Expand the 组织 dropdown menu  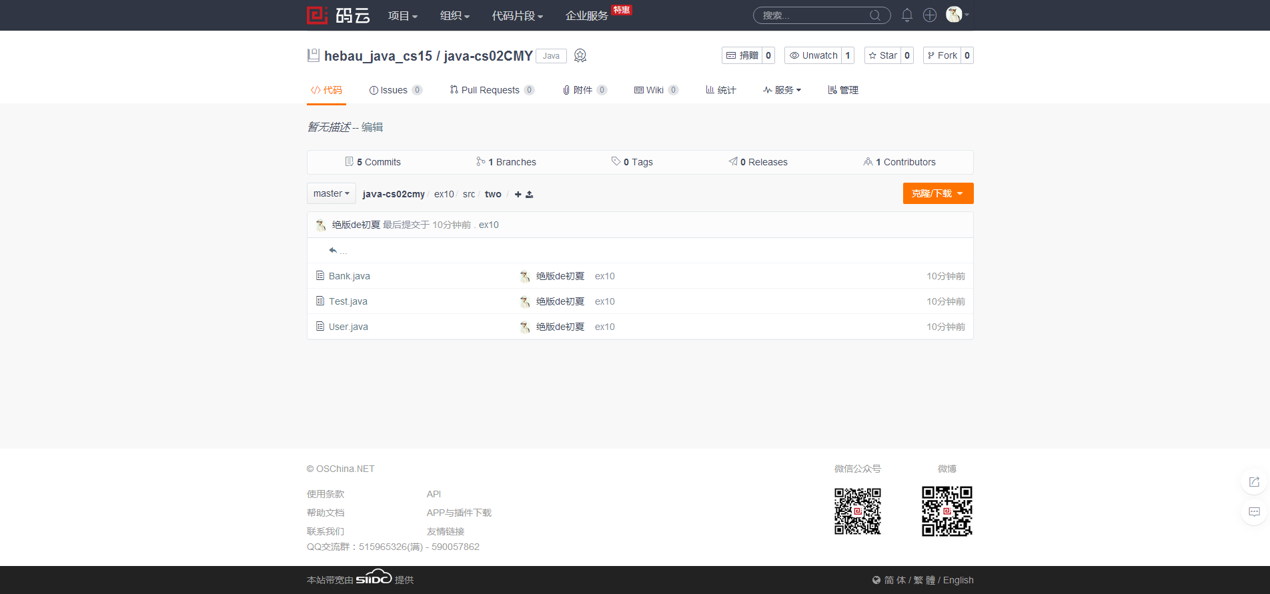(x=455, y=15)
